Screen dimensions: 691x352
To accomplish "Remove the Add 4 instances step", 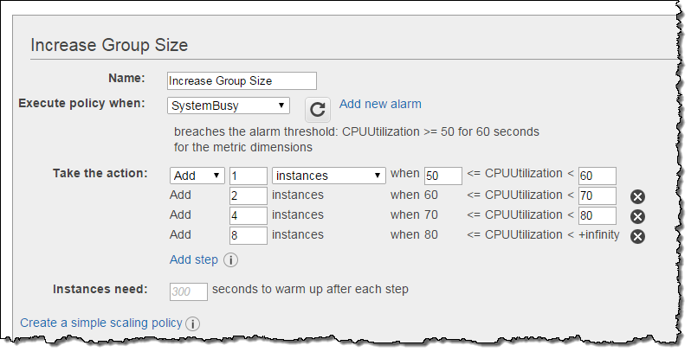I will coord(637,216).
